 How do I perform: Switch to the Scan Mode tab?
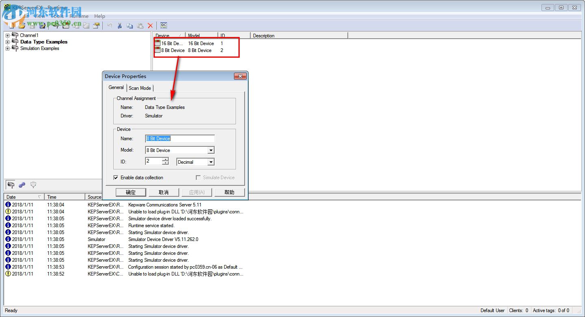click(140, 88)
